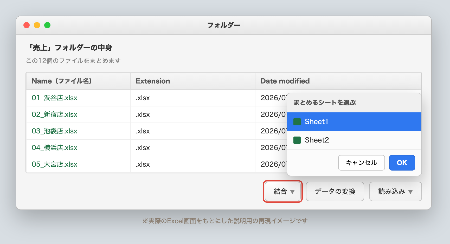450x244 pixels.
Task: Expand the 読み込み dropdown button
Action: (x=395, y=192)
